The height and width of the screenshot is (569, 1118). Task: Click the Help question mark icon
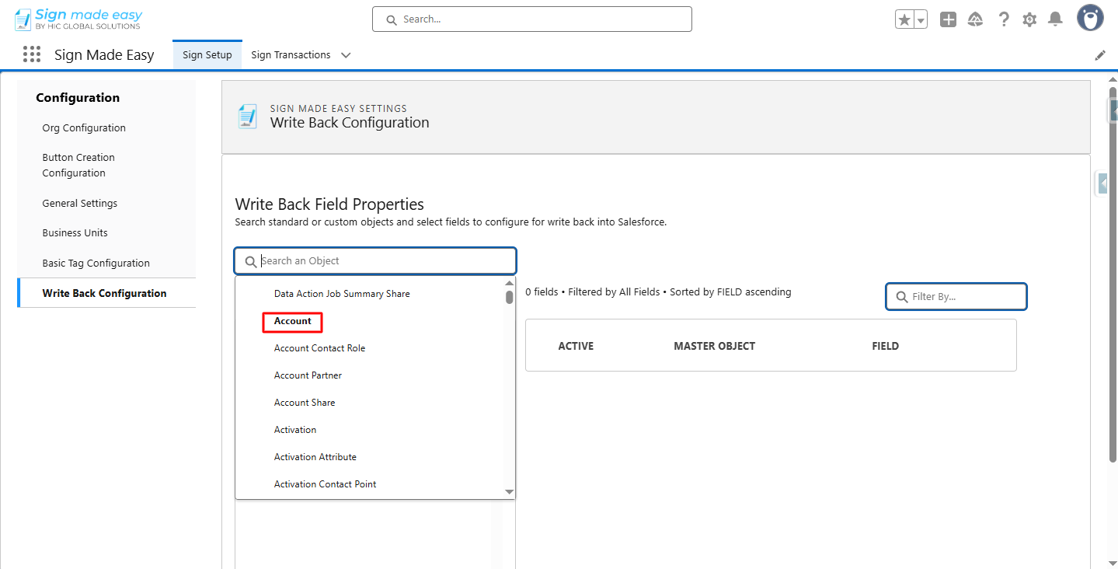1004,20
